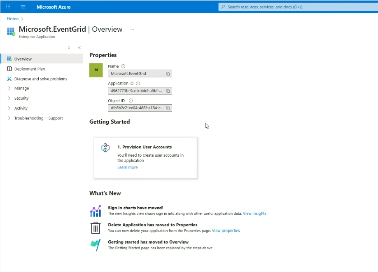Click 'Getting started has moved to Overview' heading
378x272 pixels.
(x=148, y=242)
